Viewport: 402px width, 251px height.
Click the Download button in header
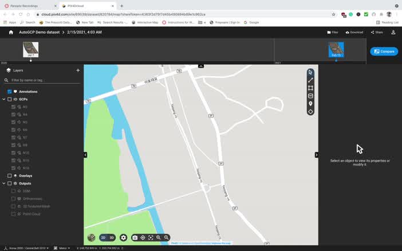click(354, 32)
